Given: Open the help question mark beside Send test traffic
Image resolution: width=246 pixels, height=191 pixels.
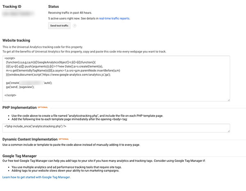Looking at the screenshot, I should coord(75,26).
